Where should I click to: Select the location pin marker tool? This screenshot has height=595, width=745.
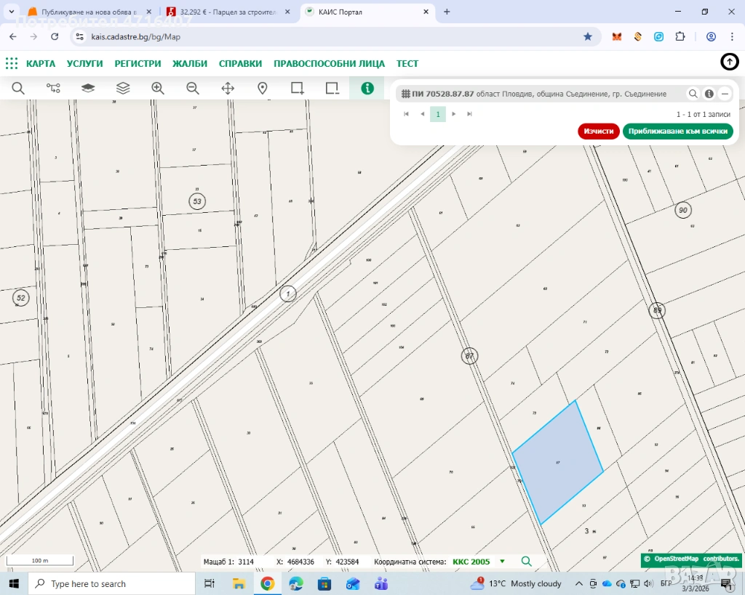pos(263,88)
